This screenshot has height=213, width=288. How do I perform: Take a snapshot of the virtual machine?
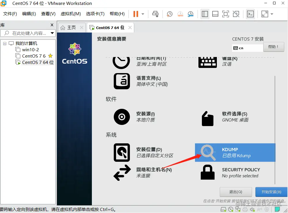[x=169, y=14]
